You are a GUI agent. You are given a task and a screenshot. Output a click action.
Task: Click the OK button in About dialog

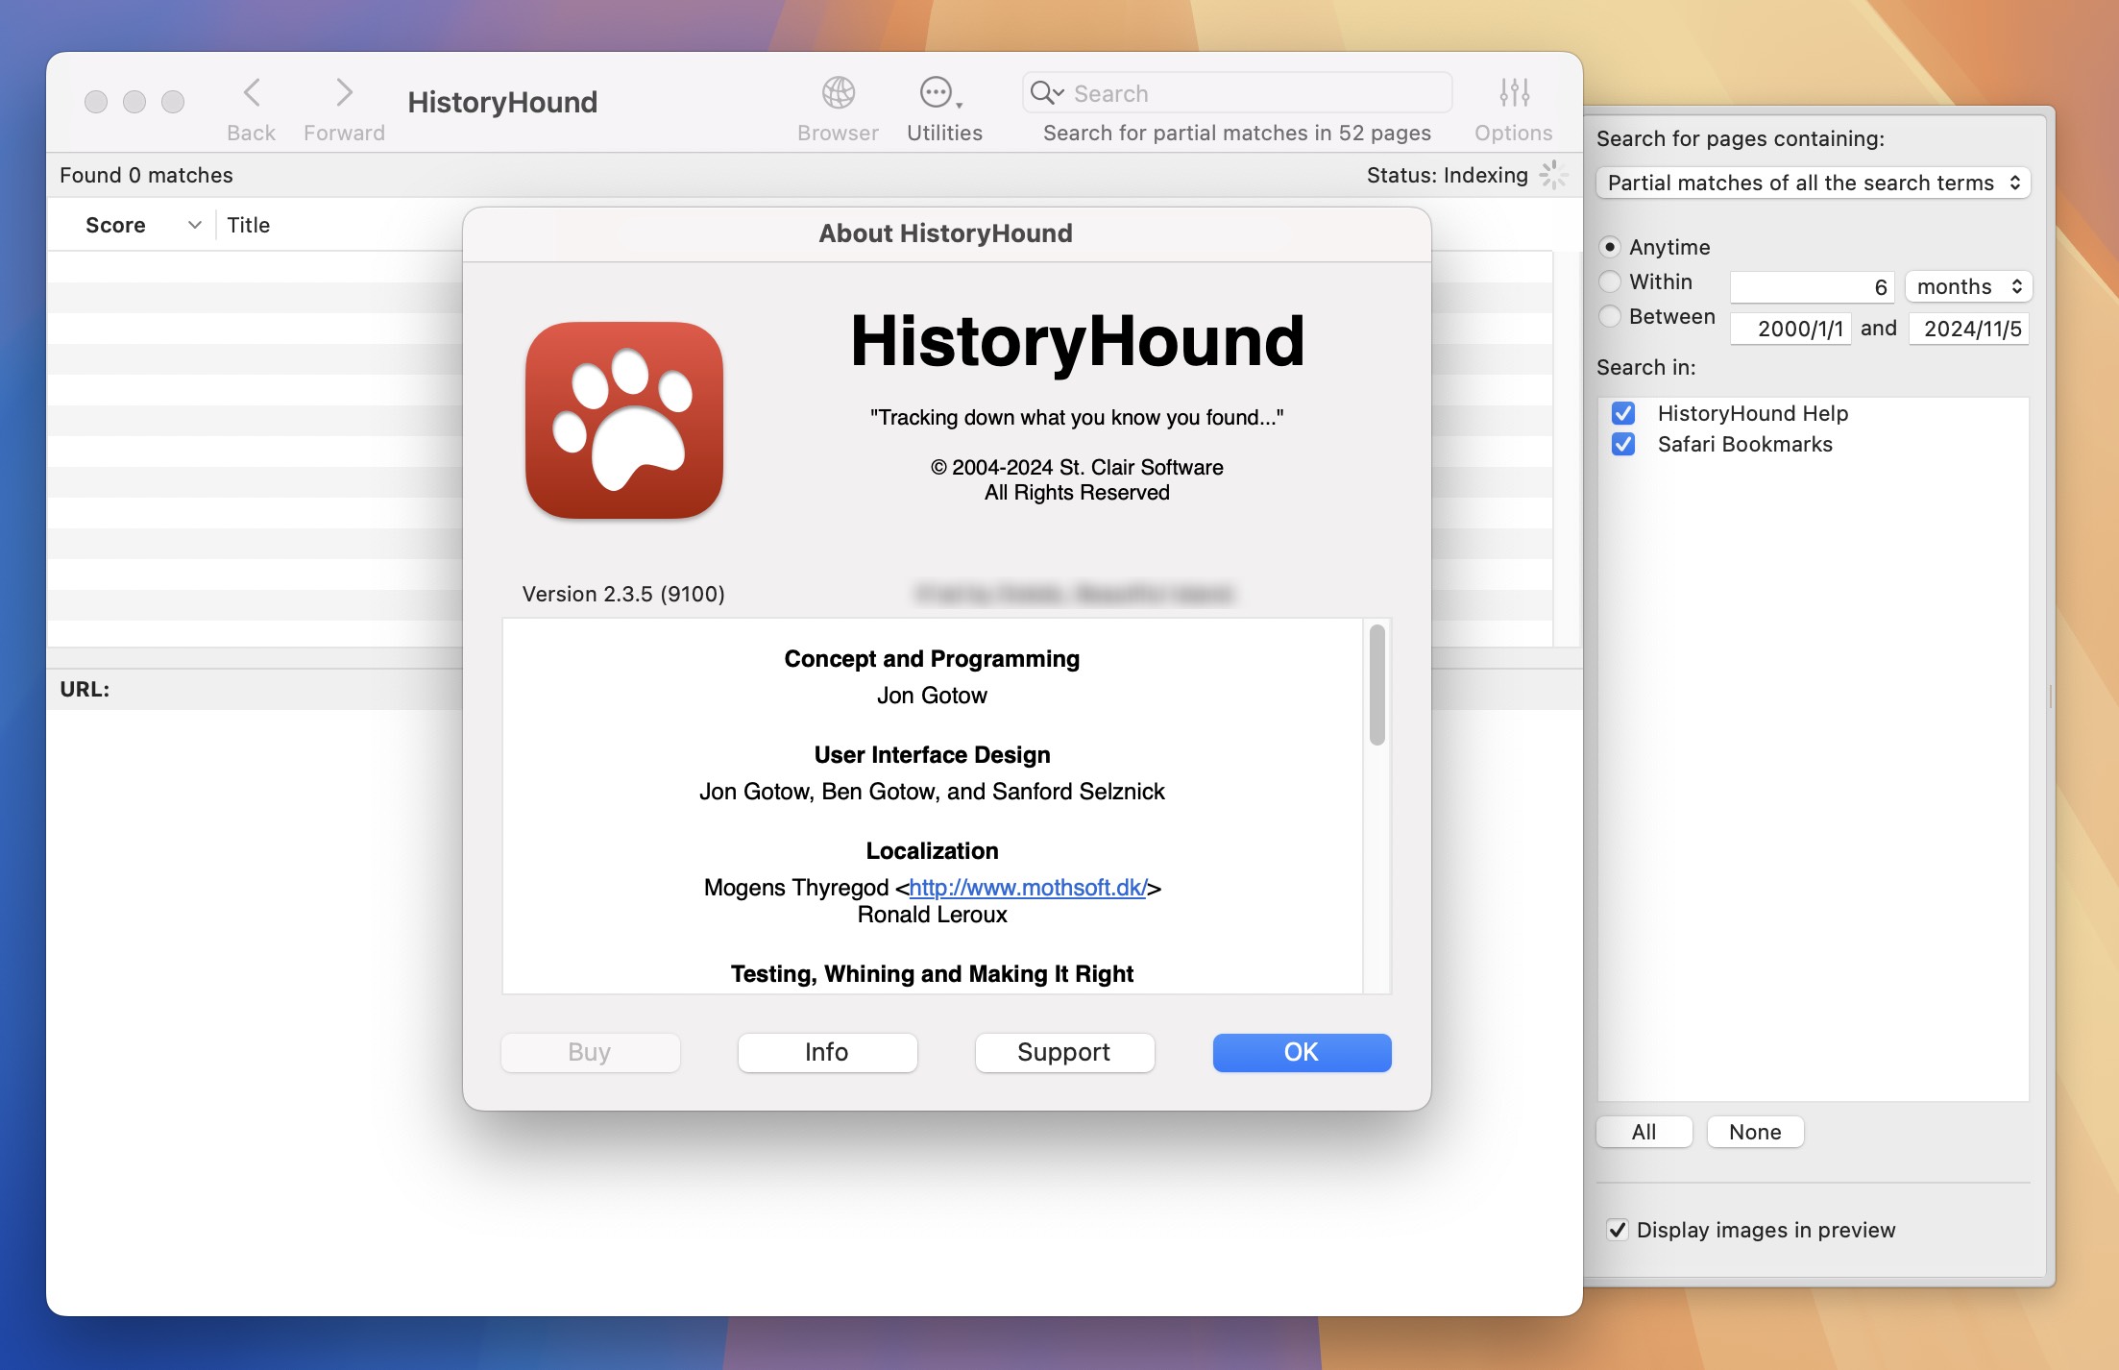pos(1302,1052)
